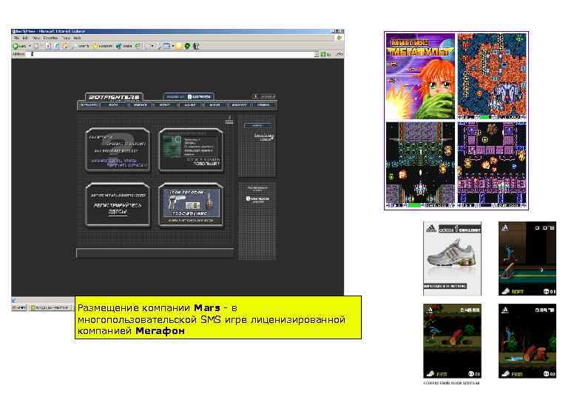Expand the Mail button dropdown arrow
577x400 pixels.
point(152,46)
